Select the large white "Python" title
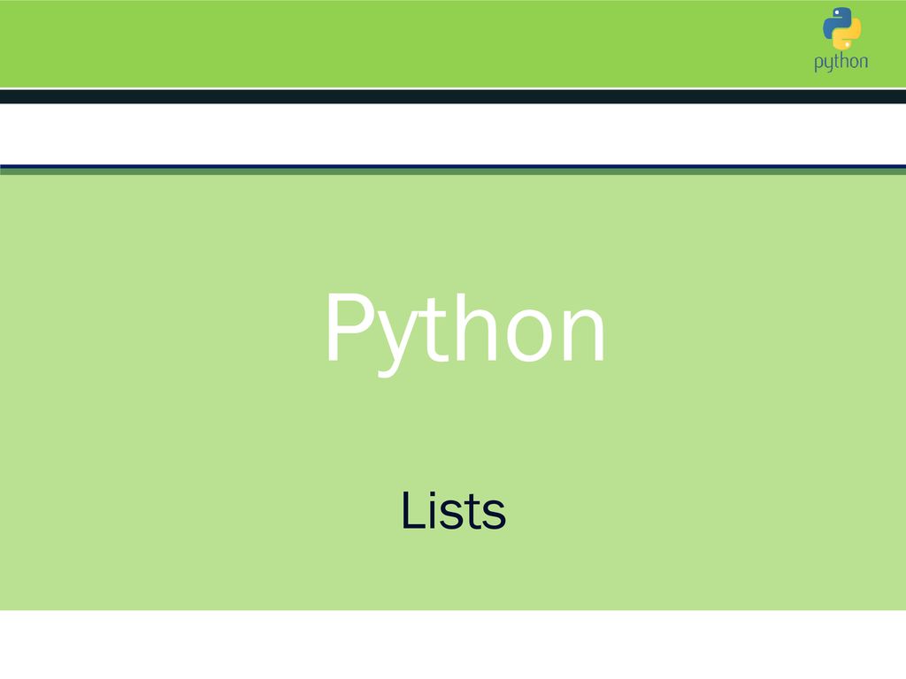Viewport: 906px width, 679px height. 465,333
